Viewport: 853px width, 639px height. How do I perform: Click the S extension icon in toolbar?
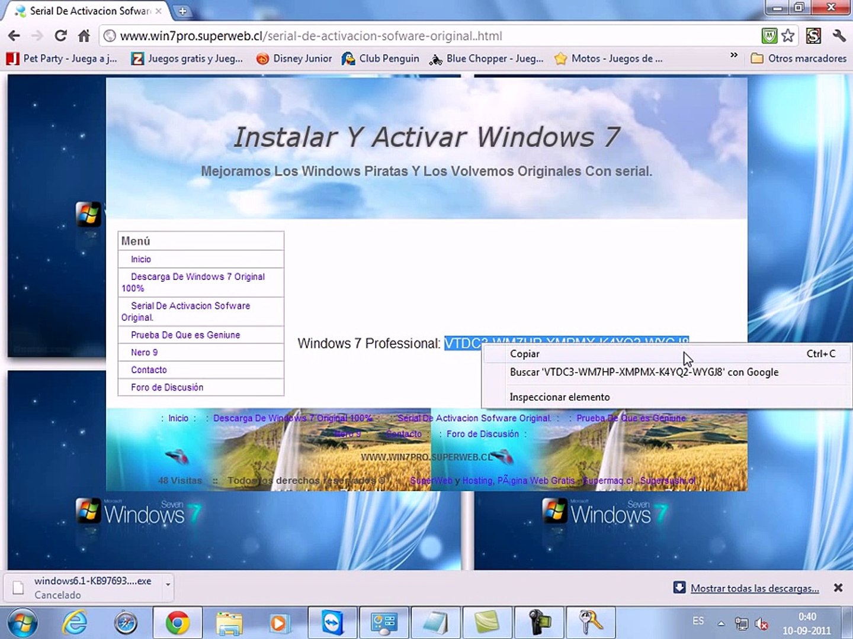813,36
